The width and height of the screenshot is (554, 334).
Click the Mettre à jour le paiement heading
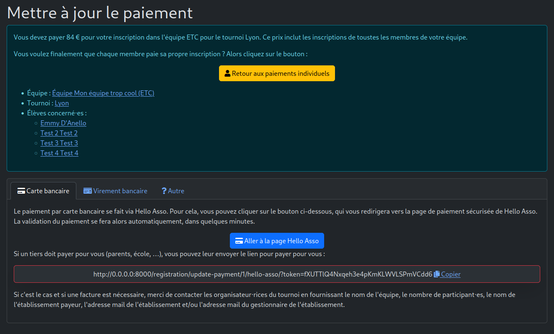99,12
